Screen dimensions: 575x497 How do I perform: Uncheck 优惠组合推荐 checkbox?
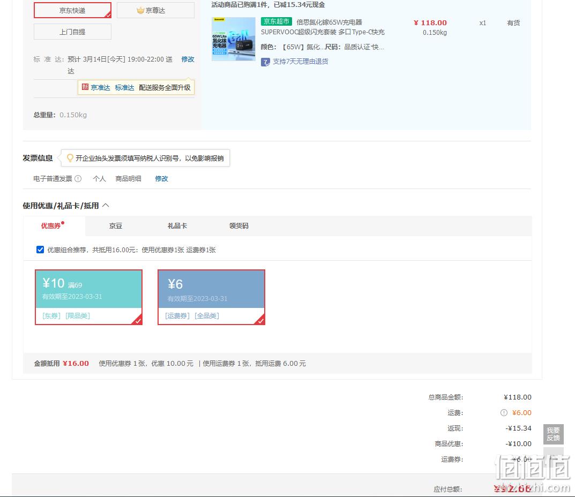click(40, 250)
